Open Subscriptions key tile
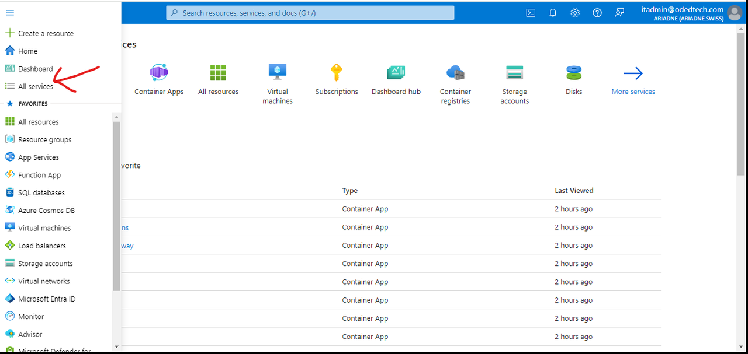748x354 pixels. (x=337, y=79)
